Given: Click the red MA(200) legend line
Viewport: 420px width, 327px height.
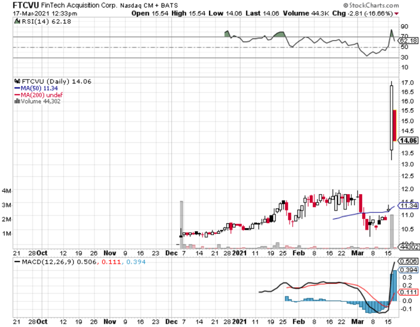Looking at the screenshot, I should tap(17, 95).
